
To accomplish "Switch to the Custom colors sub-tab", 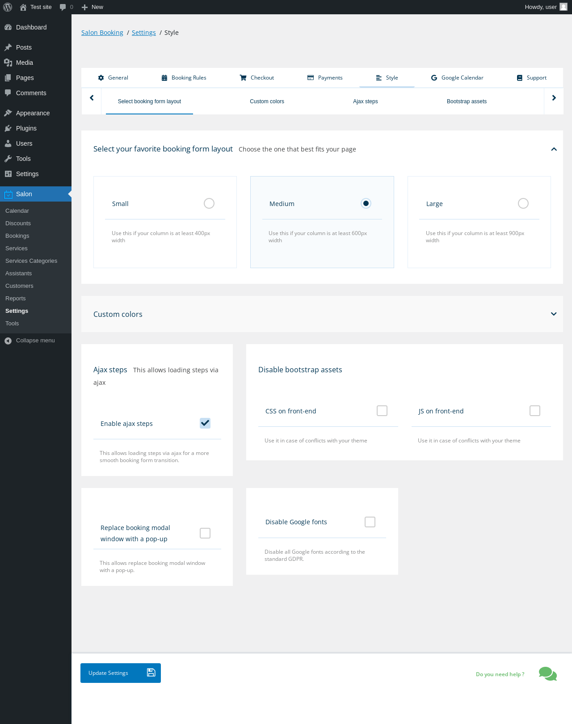I will click(267, 101).
